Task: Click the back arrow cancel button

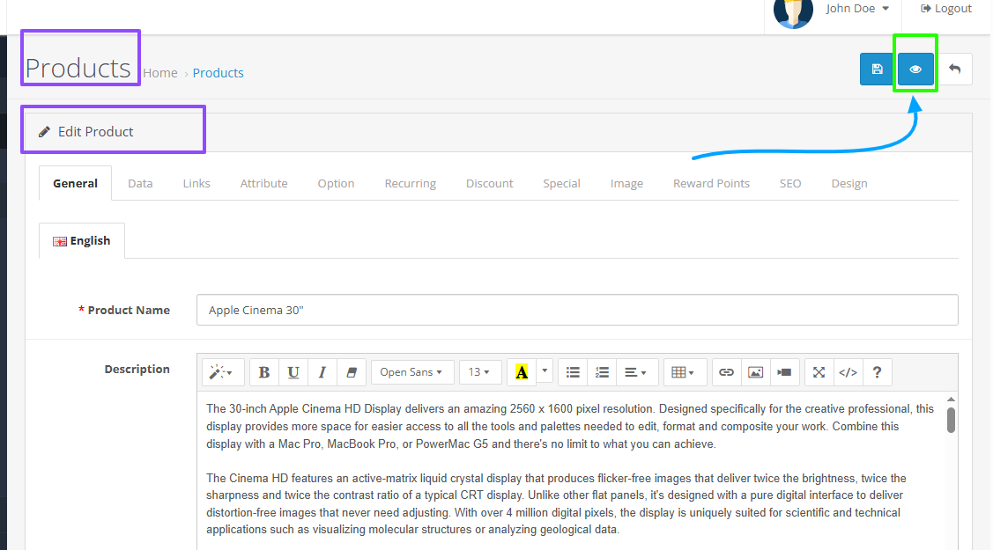Action: 954,70
